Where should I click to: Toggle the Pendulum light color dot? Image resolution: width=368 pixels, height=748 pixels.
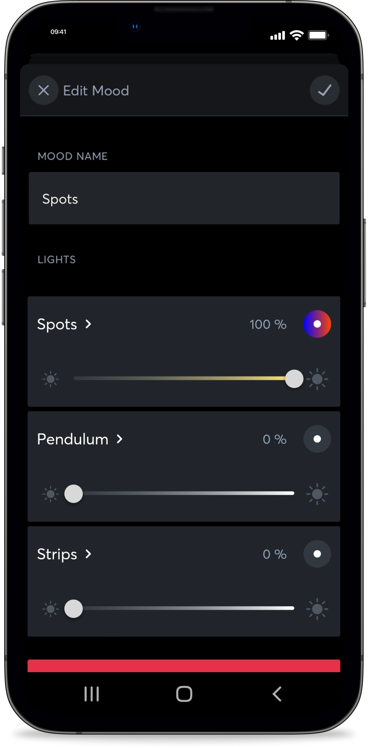317,439
